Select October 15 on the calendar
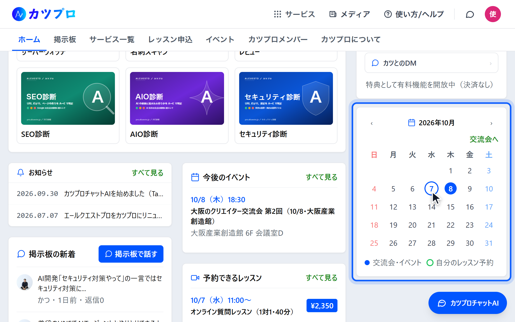Image resolution: width=515 pixels, height=322 pixels. (x=450, y=207)
